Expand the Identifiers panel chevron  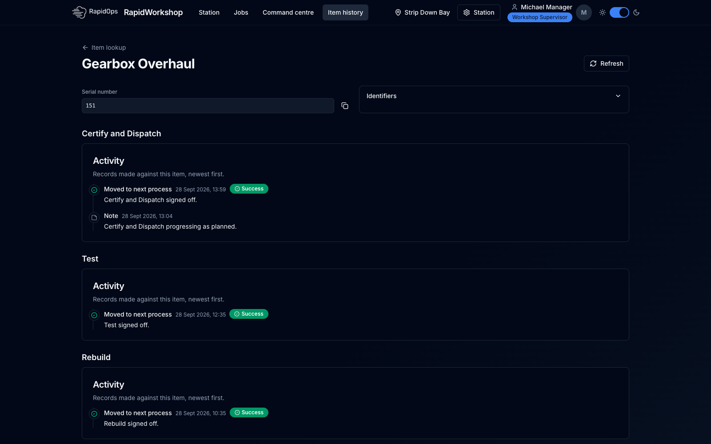coord(618,96)
